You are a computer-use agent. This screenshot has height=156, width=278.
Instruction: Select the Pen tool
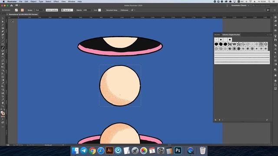3,31
